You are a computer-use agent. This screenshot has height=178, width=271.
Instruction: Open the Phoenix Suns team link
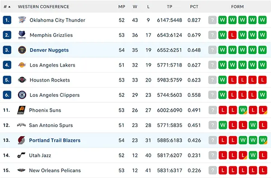[45, 110]
